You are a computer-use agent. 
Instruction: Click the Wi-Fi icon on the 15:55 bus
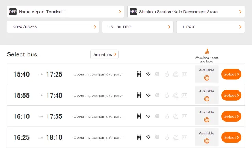tap(148, 95)
